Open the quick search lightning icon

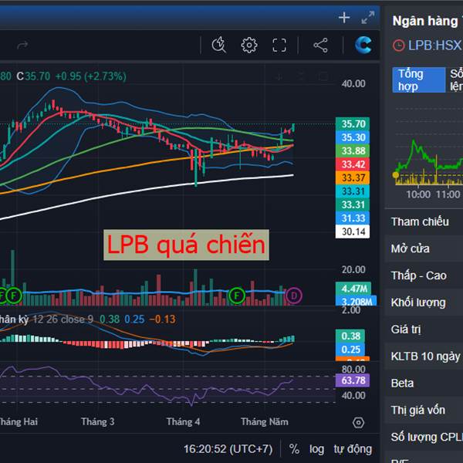coord(219,46)
